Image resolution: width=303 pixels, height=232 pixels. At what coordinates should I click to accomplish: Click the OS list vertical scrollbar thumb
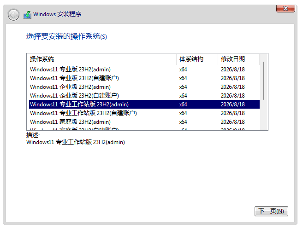click(264, 81)
